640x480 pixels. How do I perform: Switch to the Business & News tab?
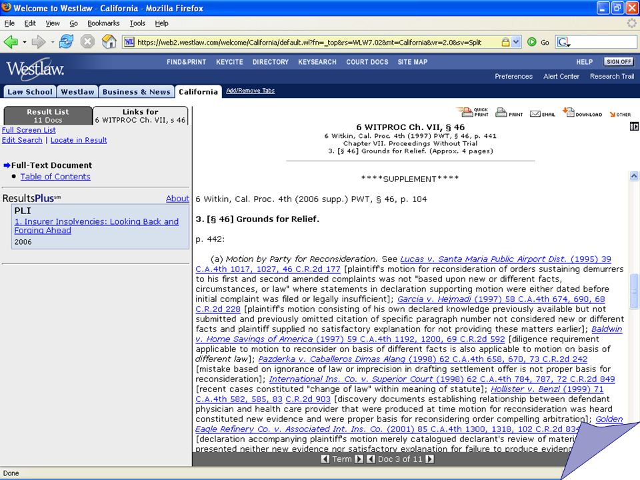pos(136,92)
